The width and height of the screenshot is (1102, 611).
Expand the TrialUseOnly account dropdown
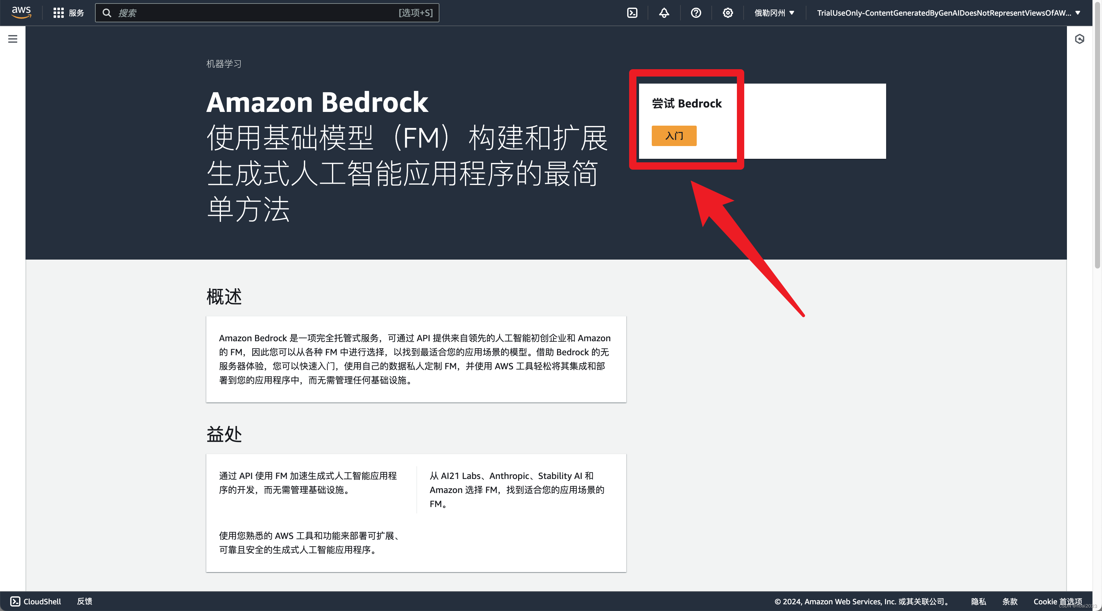[x=948, y=13]
